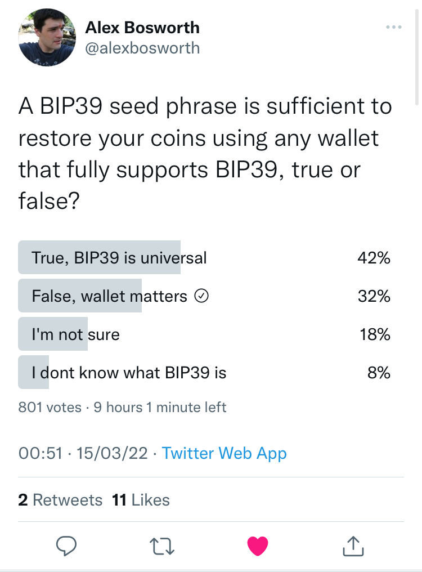The width and height of the screenshot is (422, 572).
Task: View the 2 Retweets list
Action: coord(60,500)
